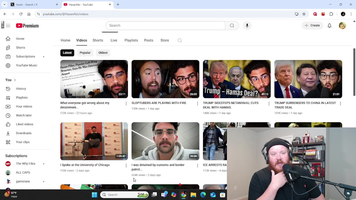The image size is (356, 200).
Task: Open the browser extensions puzzle icon
Action: point(331,14)
